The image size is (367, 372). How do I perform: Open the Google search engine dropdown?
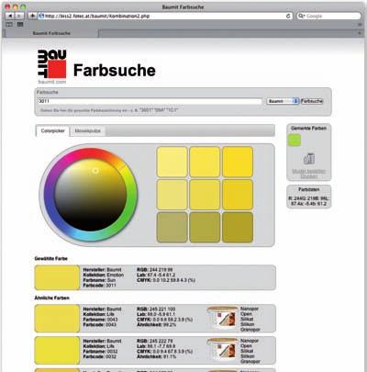[301, 16]
